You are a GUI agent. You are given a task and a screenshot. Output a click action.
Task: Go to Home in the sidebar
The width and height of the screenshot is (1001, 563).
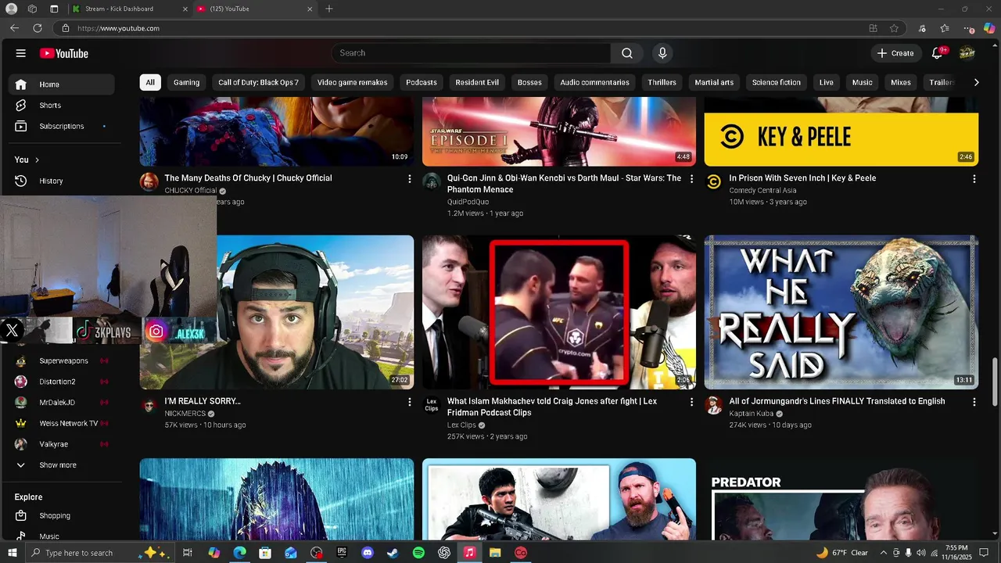coord(62,84)
